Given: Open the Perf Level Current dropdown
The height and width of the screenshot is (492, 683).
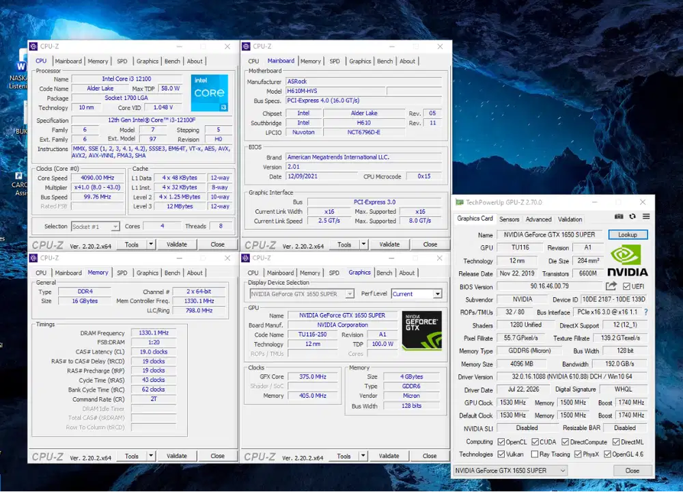Looking at the screenshot, I should (x=417, y=294).
